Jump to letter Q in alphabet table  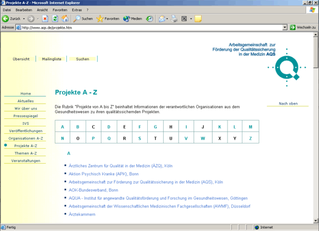click(109, 139)
